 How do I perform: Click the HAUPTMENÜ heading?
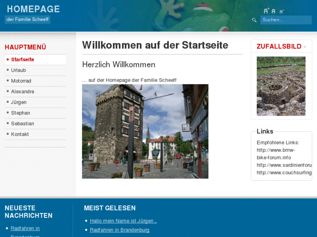25,47
